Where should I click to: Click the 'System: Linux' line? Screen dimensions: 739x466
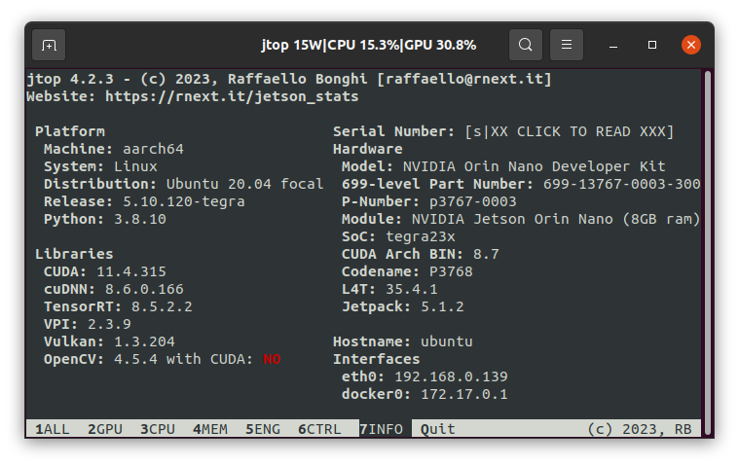100,166
